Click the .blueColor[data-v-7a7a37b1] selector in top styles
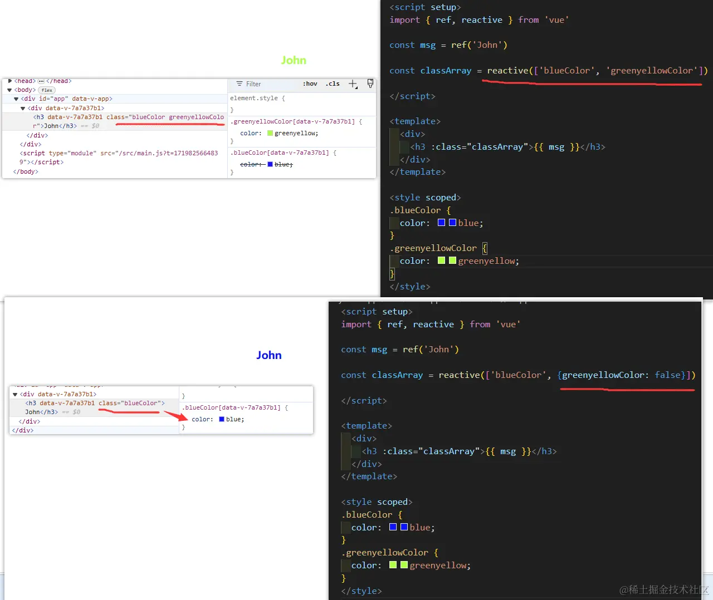The width and height of the screenshot is (713, 600). click(280, 153)
